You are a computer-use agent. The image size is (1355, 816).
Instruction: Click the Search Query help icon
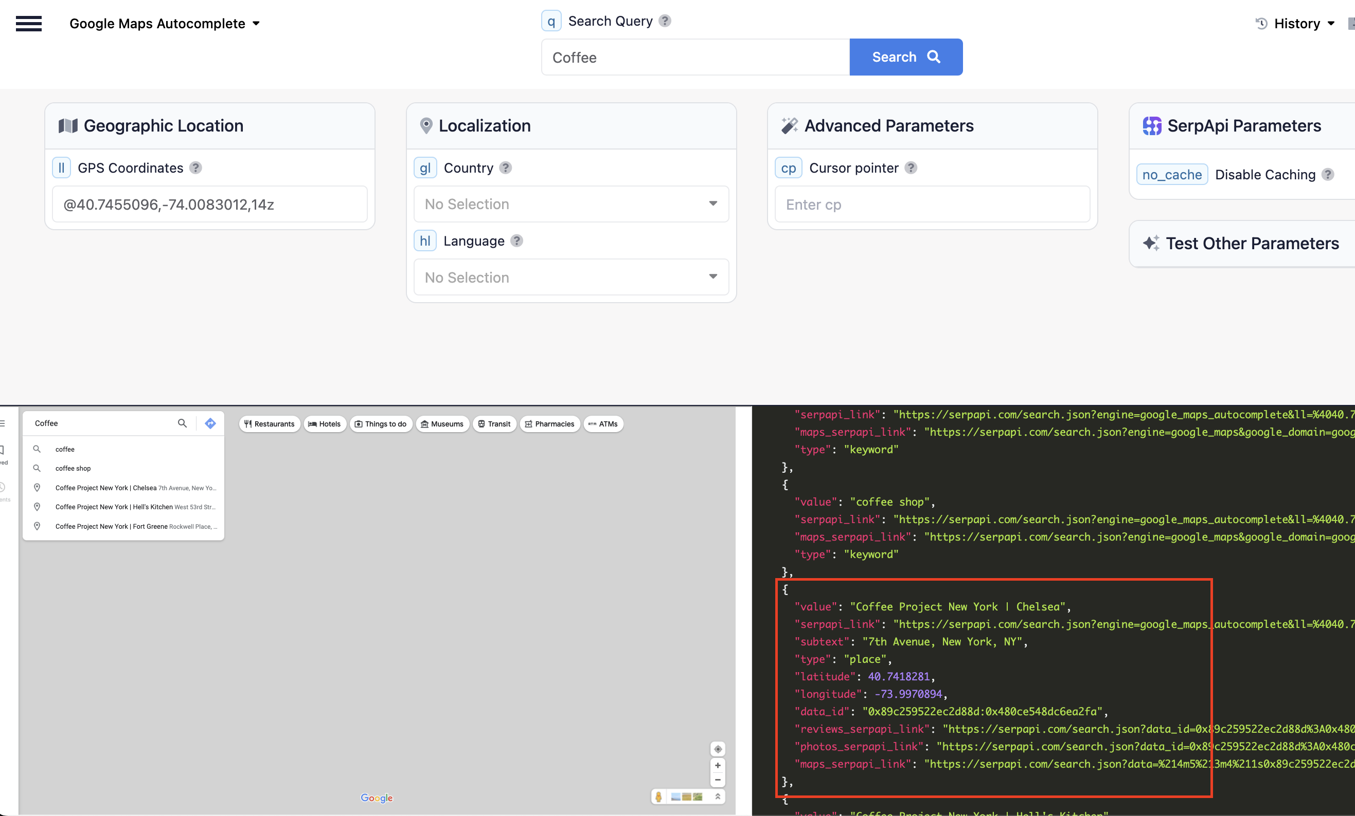click(x=665, y=21)
